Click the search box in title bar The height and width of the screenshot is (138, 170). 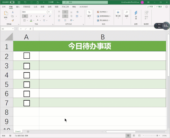tap(85, 2)
